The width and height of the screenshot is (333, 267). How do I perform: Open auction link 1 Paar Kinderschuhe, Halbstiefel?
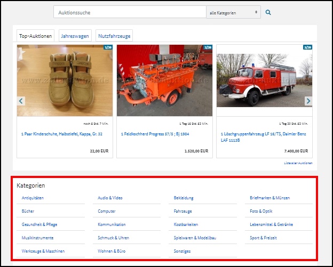pos(62,134)
